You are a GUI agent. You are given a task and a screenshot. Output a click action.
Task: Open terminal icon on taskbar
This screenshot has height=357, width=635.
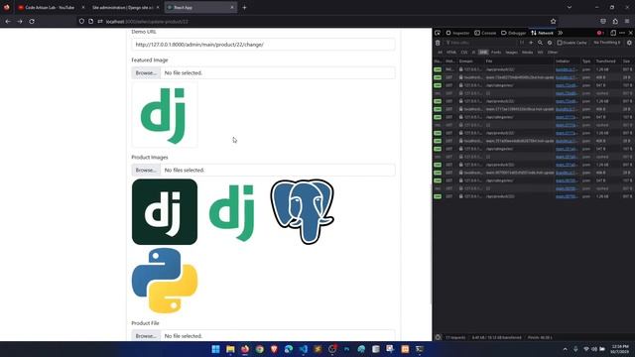[420, 349]
